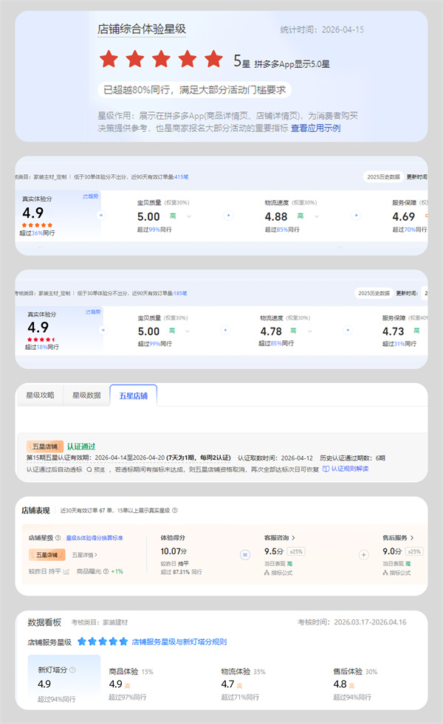443x724 pixels.
Task: Open 店铺服务星级与新灯塔分规则 link
Action: pos(179,642)
